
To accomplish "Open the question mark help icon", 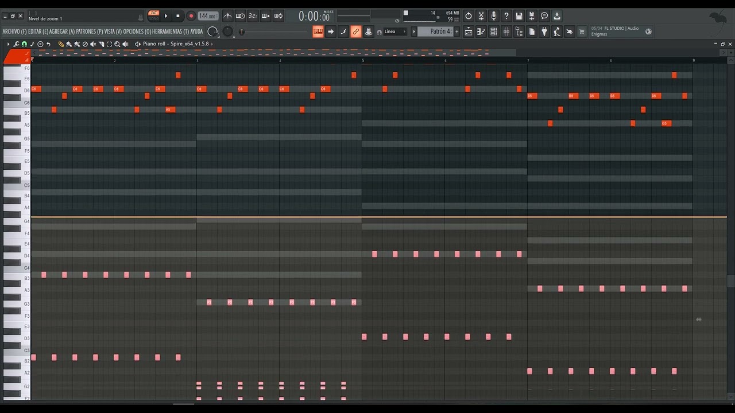I will tap(506, 16).
